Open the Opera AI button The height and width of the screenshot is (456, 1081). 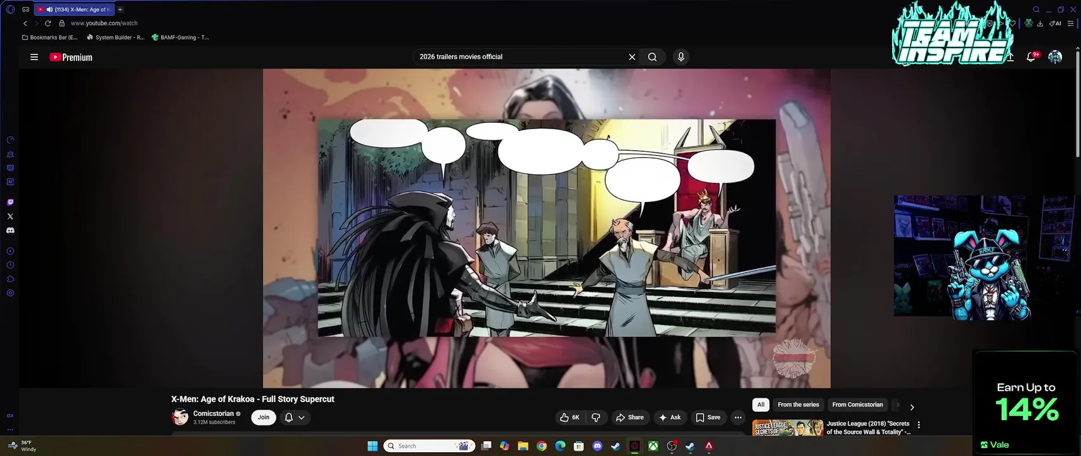point(1055,23)
